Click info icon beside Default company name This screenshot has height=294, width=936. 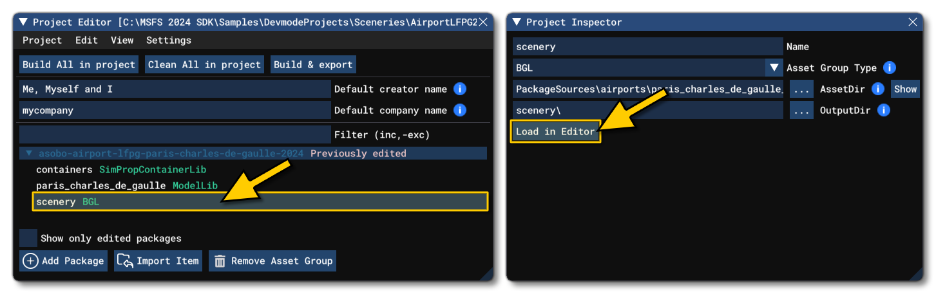pyautogui.click(x=459, y=111)
